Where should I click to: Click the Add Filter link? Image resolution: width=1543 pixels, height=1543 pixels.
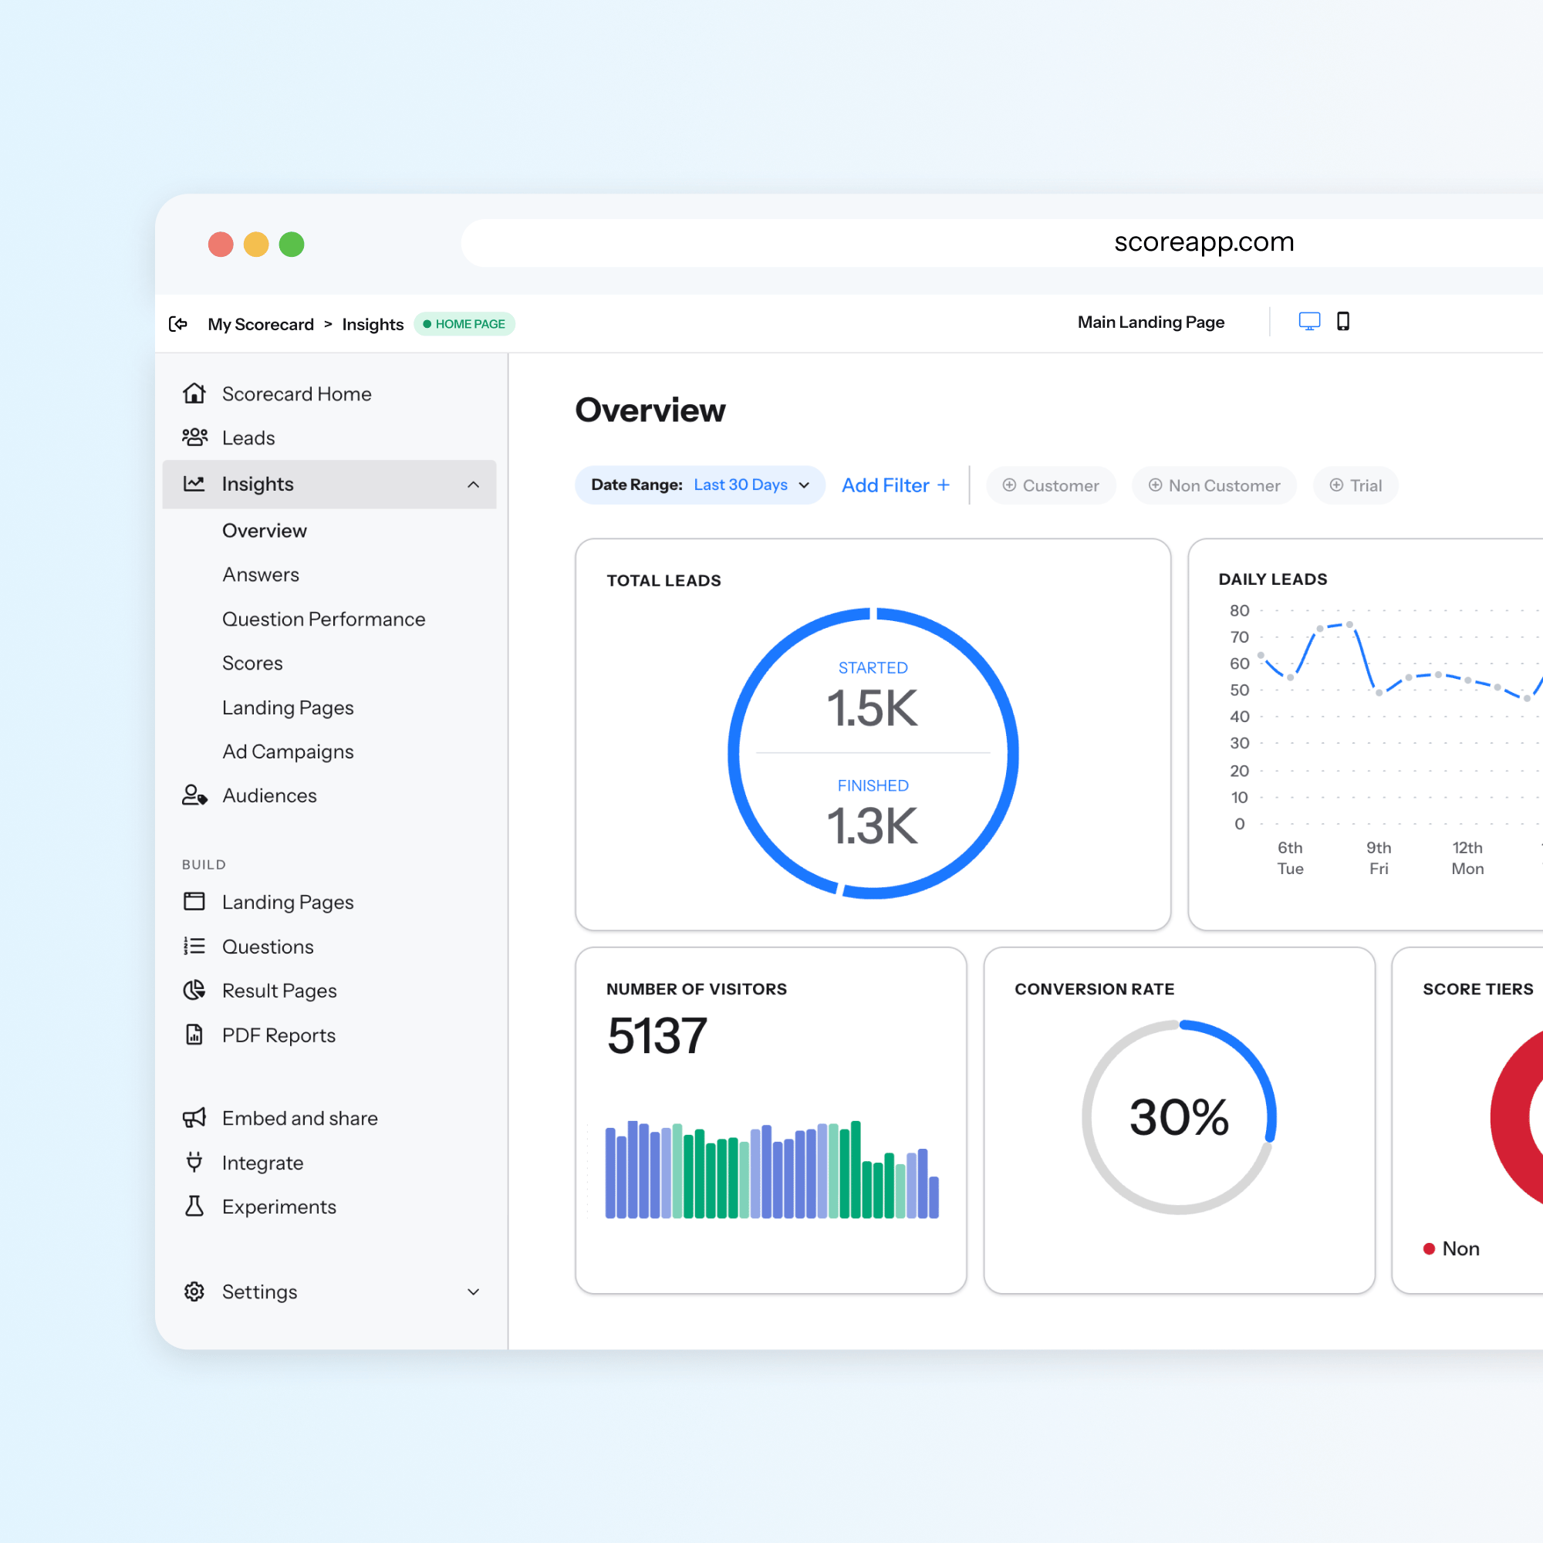click(x=895, y=485)
